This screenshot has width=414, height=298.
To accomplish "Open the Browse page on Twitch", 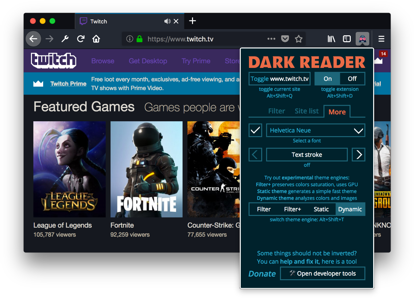I will point(103,61).
